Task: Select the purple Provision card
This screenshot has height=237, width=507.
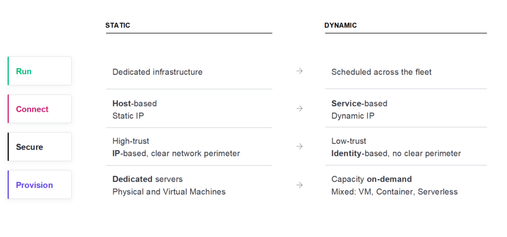Action: [x=40, y=185]
